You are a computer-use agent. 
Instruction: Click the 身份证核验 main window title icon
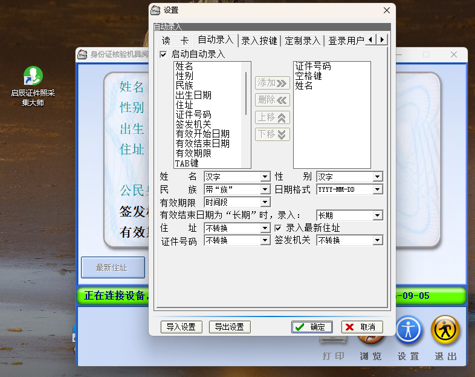coord(82,54)
